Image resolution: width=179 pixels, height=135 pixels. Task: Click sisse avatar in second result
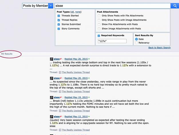pos(52,78)
